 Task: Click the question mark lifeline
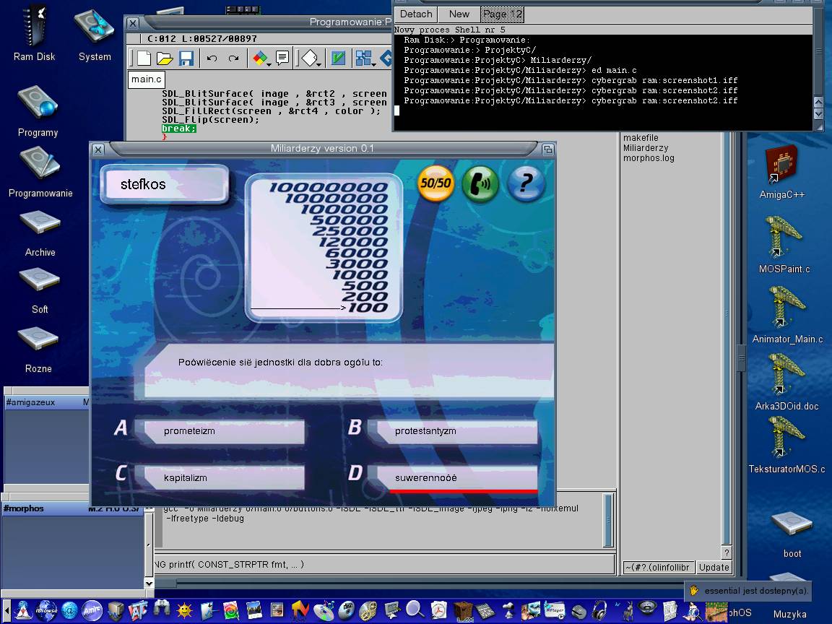[526, 183]
